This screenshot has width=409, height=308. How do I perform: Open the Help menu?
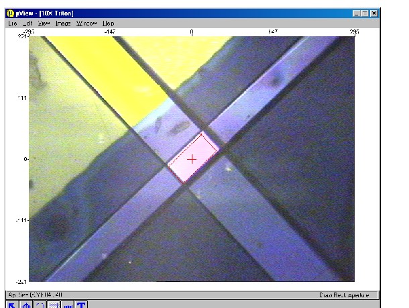click(x=108, y=23)
